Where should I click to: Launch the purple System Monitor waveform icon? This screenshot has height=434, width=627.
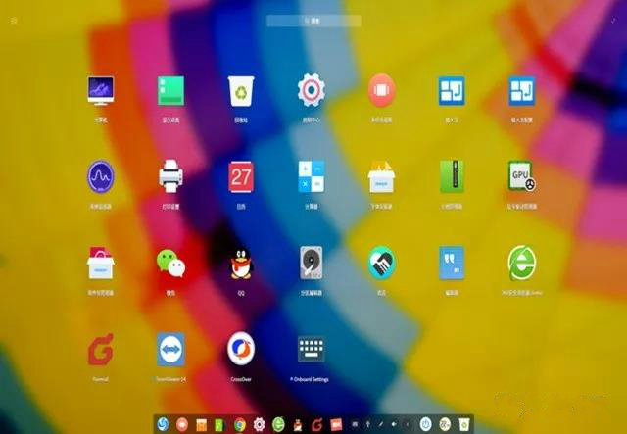100,176
